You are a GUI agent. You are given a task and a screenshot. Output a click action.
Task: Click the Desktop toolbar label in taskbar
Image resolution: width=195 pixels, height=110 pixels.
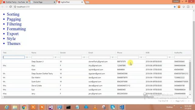[169, 107]
